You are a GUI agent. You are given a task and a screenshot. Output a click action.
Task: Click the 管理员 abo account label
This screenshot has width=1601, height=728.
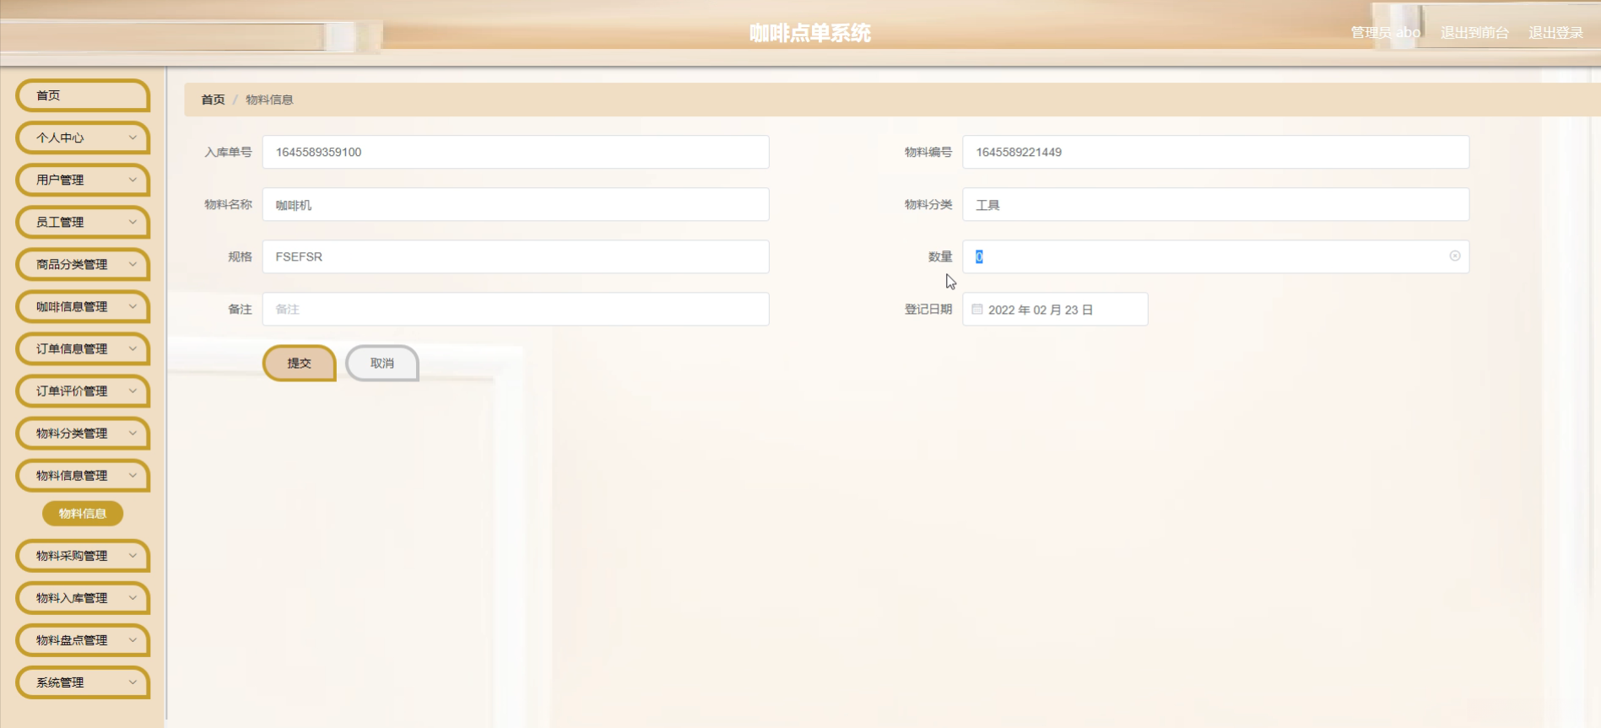pos(1386,33)
